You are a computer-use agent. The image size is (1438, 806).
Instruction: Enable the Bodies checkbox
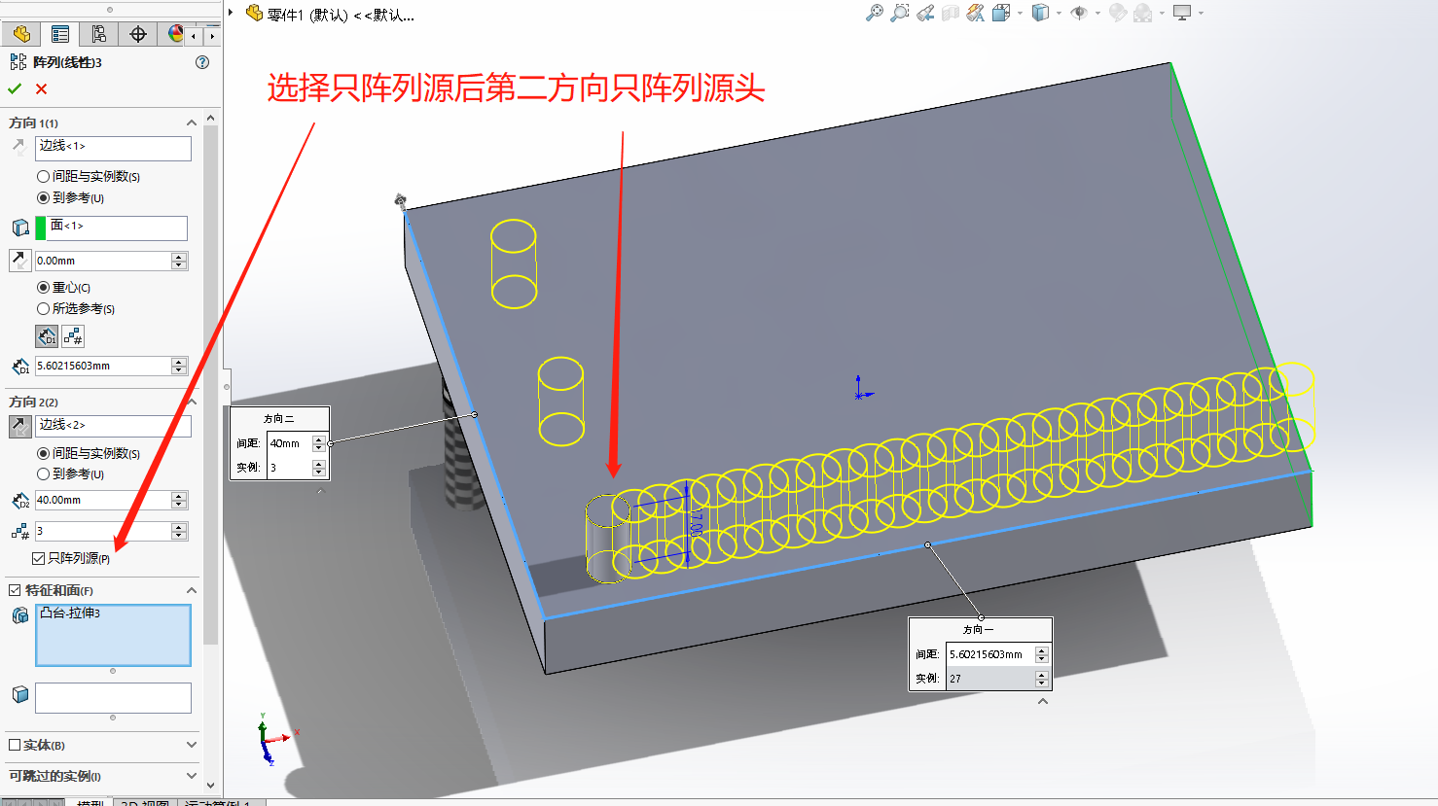click(15, 745)
